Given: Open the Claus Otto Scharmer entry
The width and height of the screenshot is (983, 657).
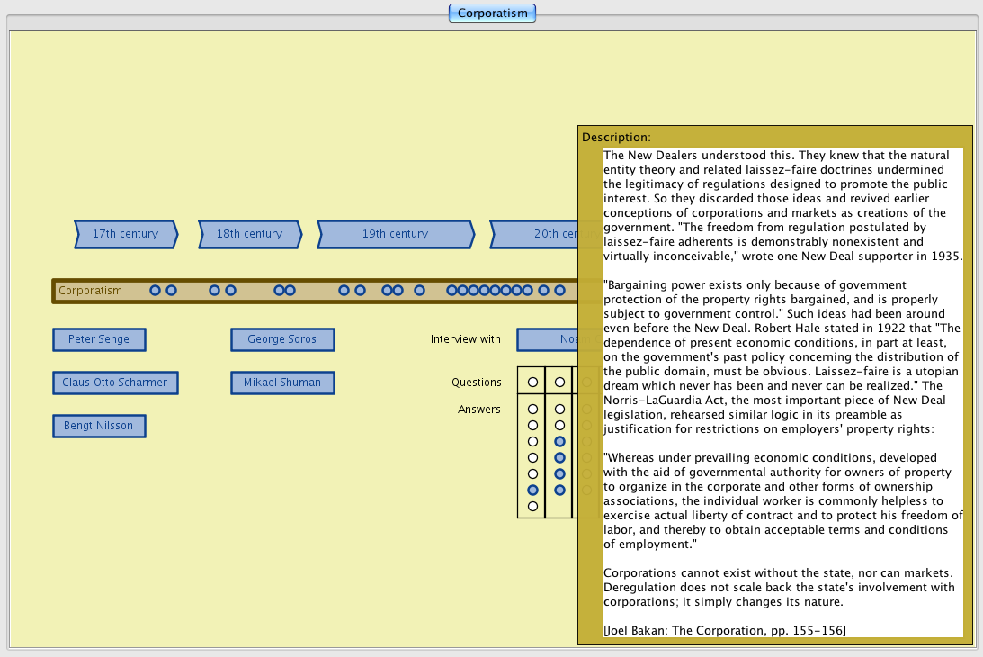Looking at the screenshot, I should coord(115,382).
